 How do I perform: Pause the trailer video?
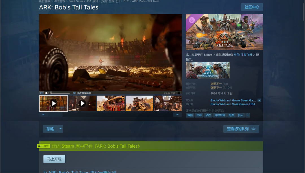coord(41,93)
